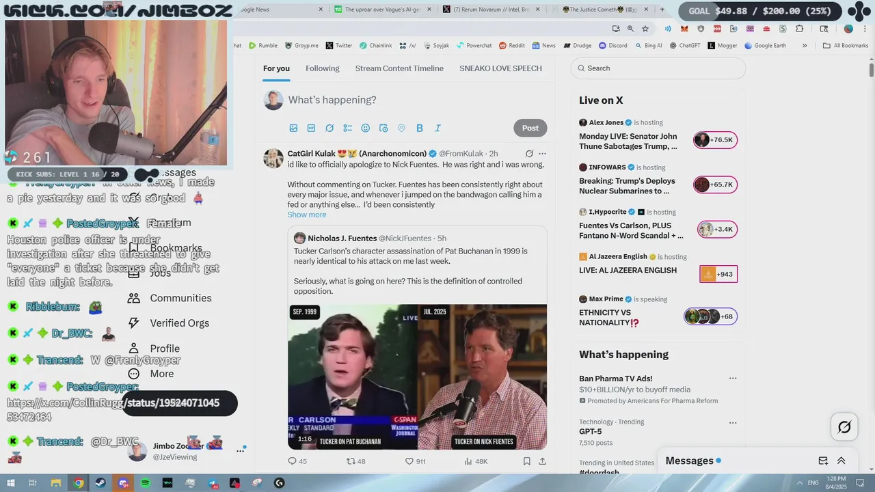This screenshot has height=492, width=875.
Task: Schedule the post with calendar icon
Action: tap(383, 128)
